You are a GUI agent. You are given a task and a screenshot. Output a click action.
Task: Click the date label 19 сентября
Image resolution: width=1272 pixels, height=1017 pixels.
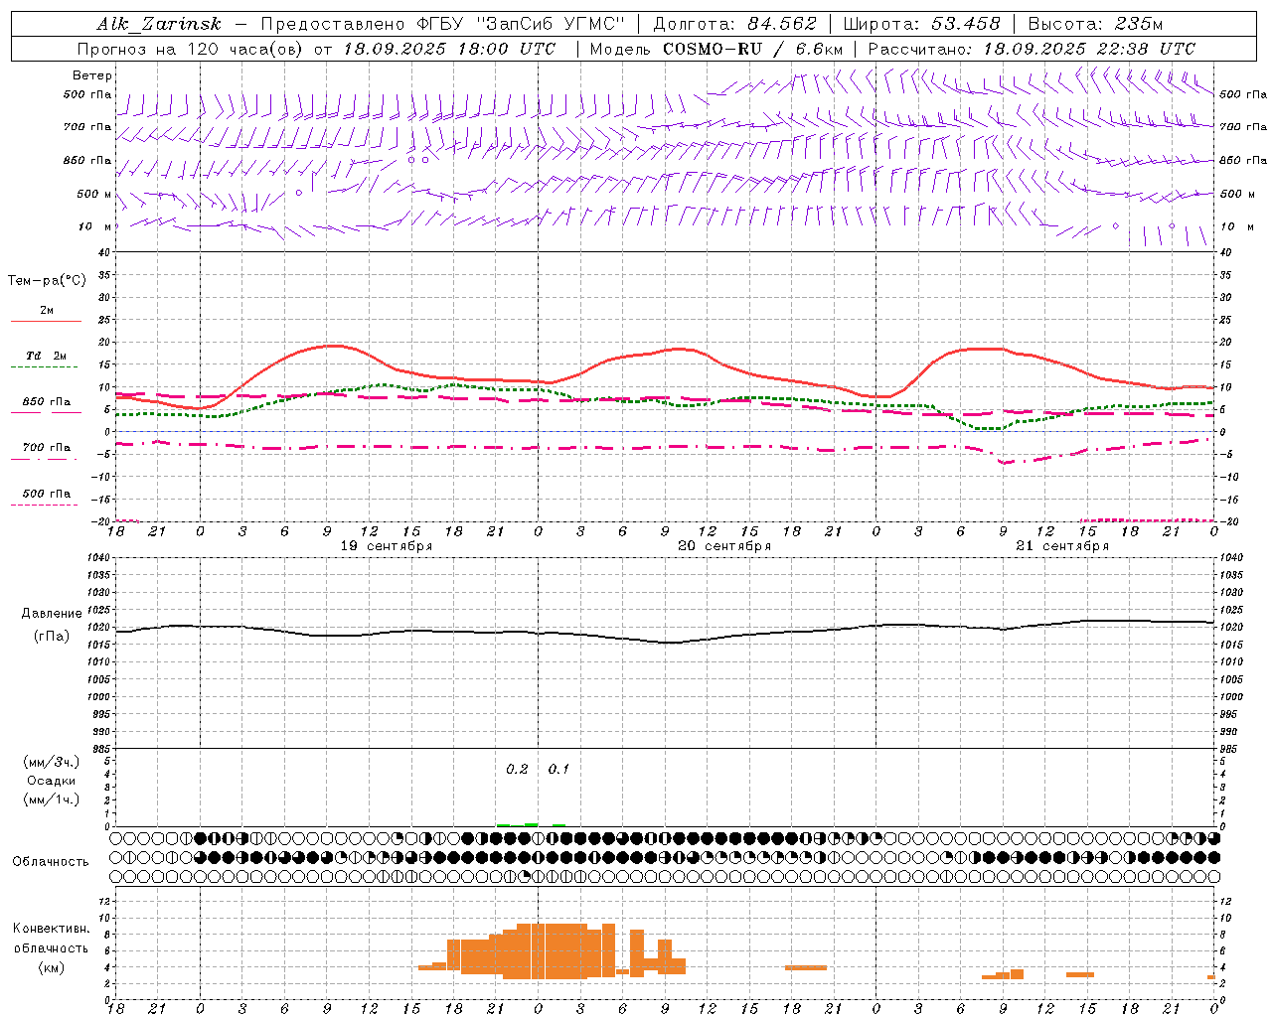[x=386, y=546]
